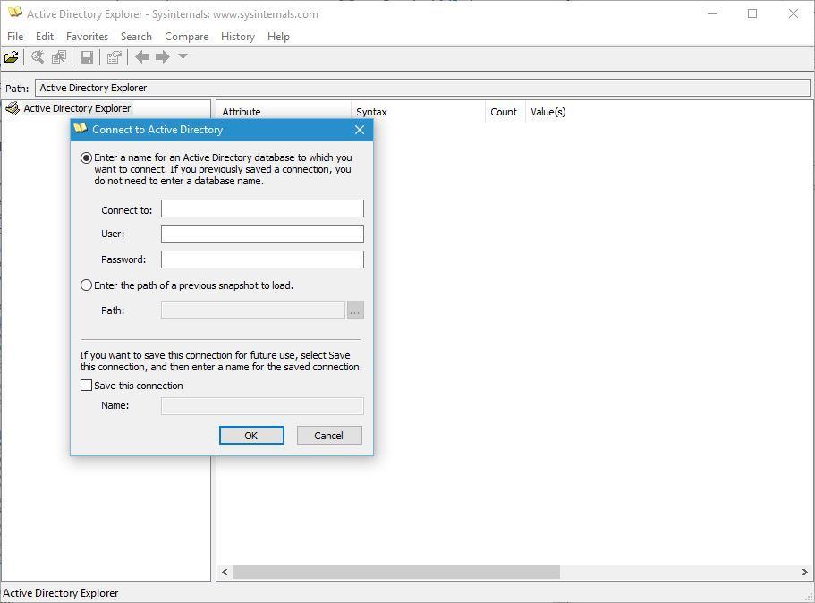Click the Password input field
815x603 pixels.
click(262, 259)
